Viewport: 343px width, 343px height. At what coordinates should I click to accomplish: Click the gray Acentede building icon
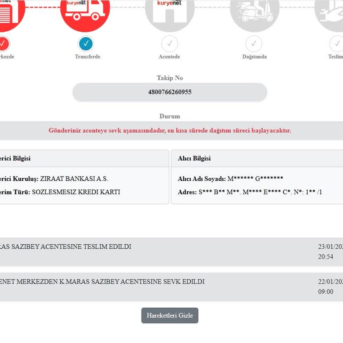coord(170,13)
